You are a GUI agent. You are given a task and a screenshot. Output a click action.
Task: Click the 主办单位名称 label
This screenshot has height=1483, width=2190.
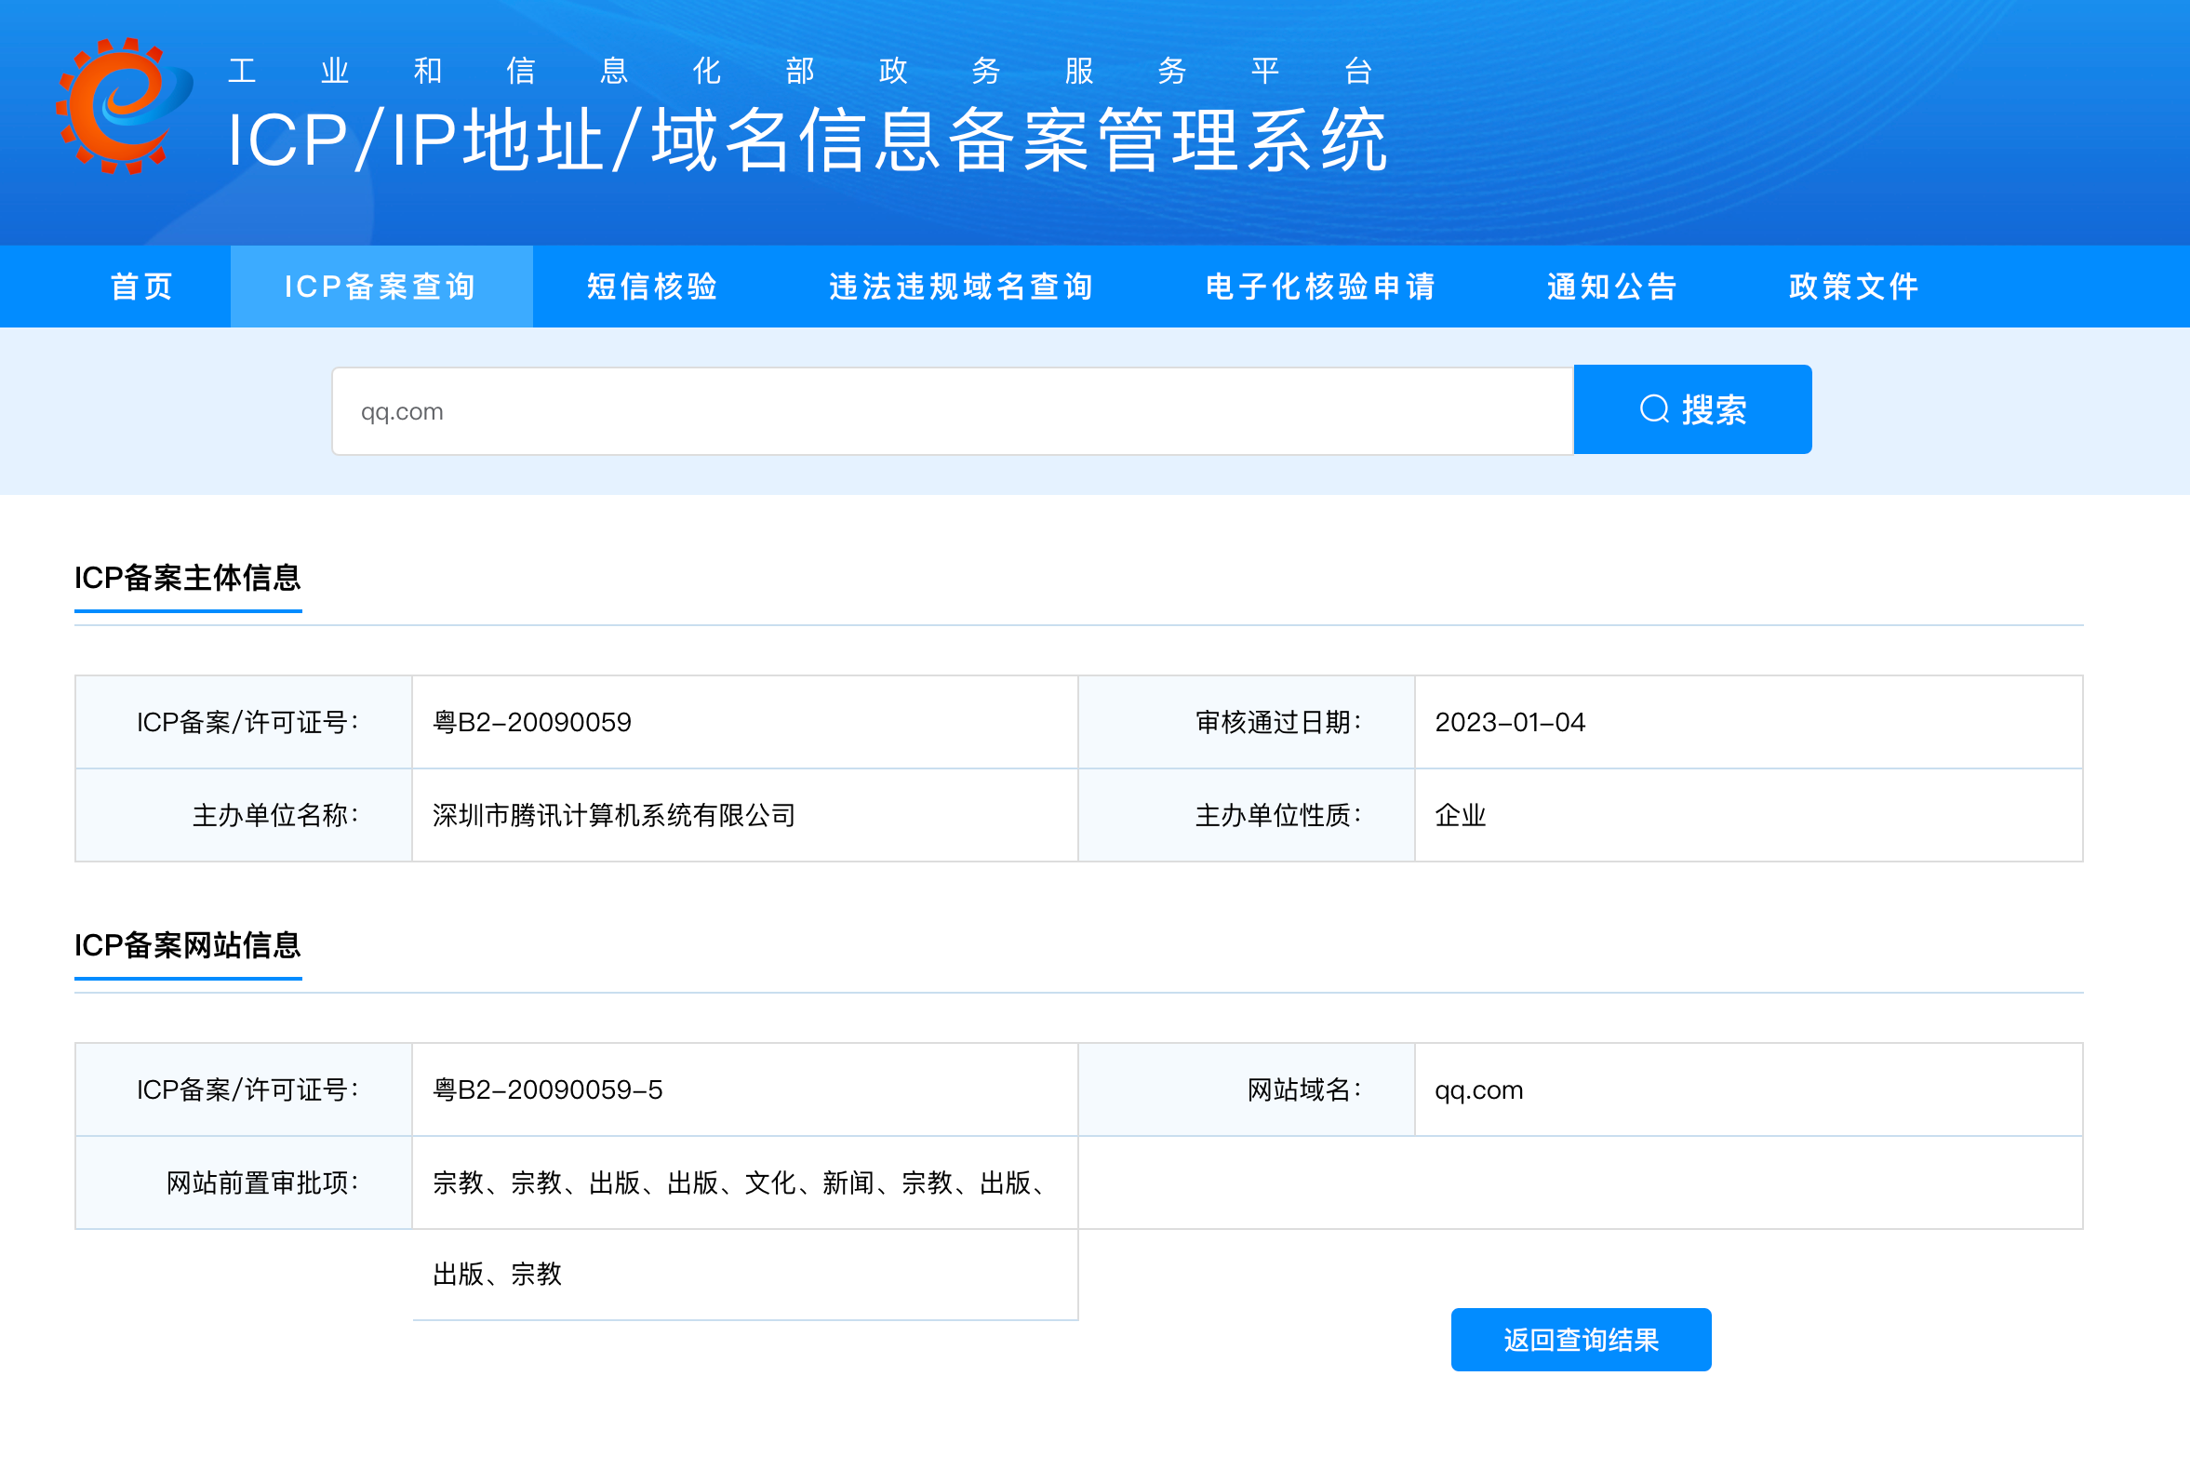tap(275, 815)
